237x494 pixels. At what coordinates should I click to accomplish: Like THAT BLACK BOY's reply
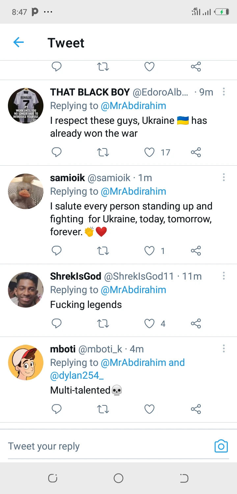[149, 152]
